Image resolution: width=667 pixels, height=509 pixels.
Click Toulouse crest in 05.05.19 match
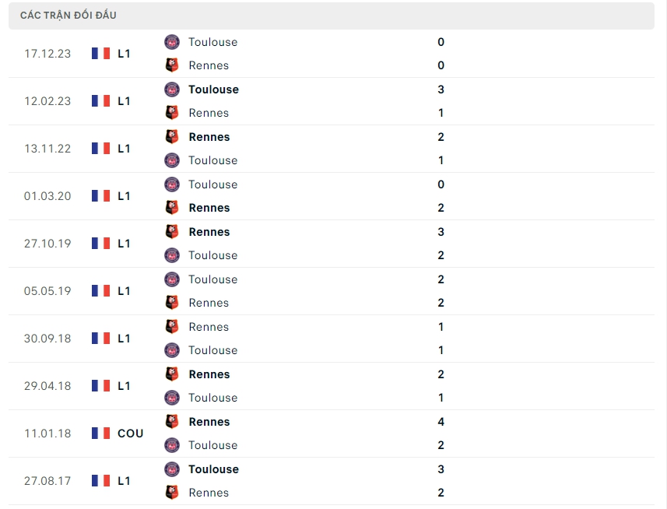click(x=172, y=279)
